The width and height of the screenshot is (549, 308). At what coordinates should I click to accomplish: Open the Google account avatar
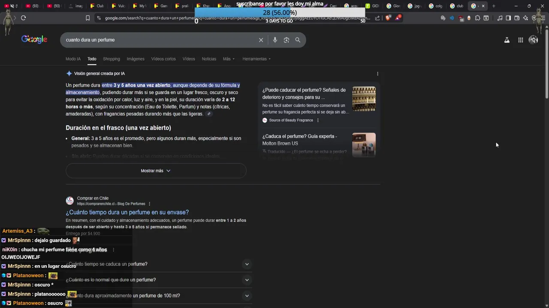coord(533,40)
